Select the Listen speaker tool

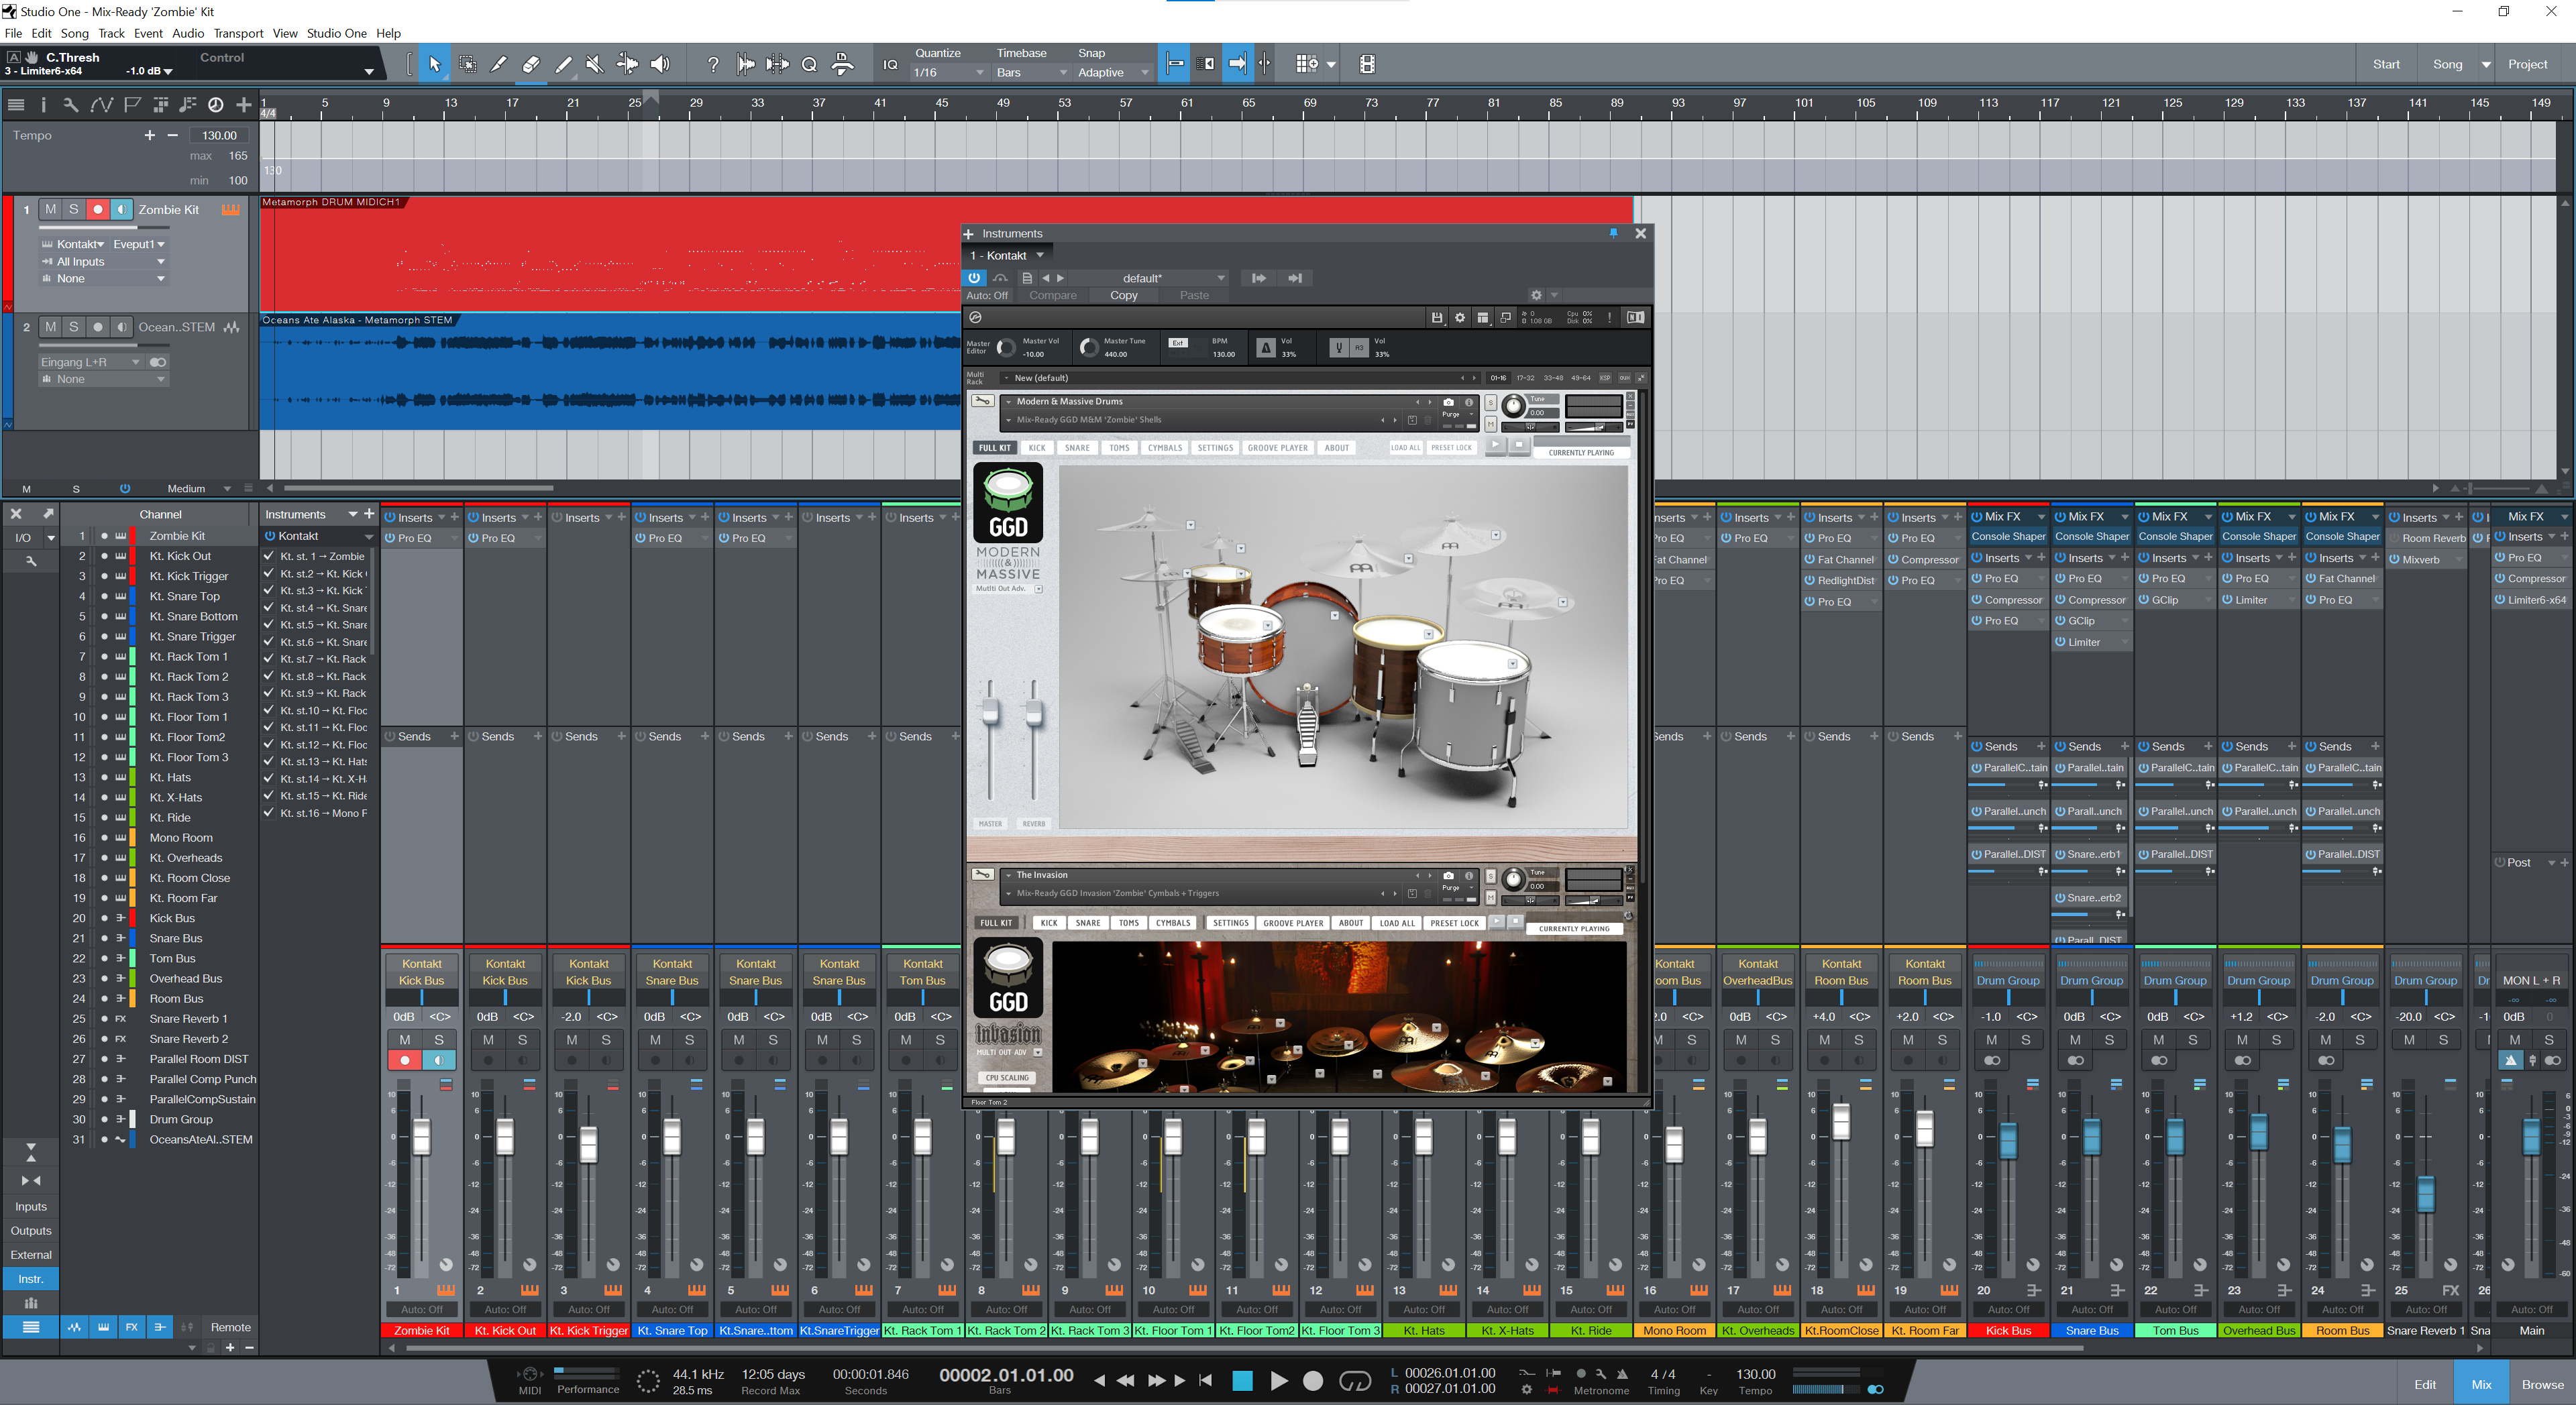660,64
